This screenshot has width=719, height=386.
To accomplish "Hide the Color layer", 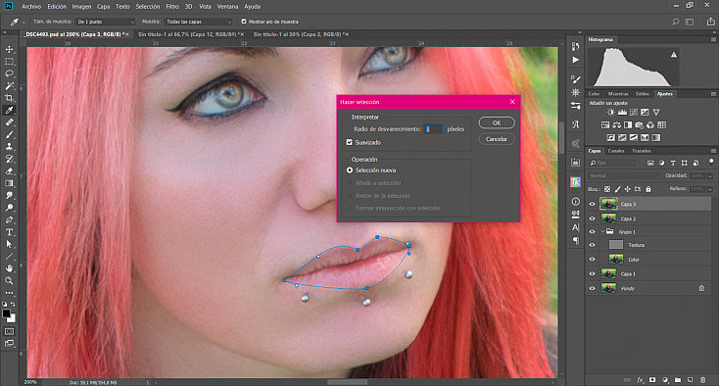I will [x=592, y=260].
